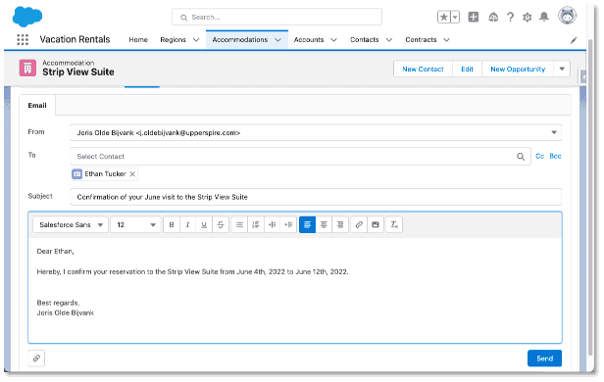Viewport: 604px width, 382px height.
Task: Click the Accommodation record icon
Action: click(27, 69)
